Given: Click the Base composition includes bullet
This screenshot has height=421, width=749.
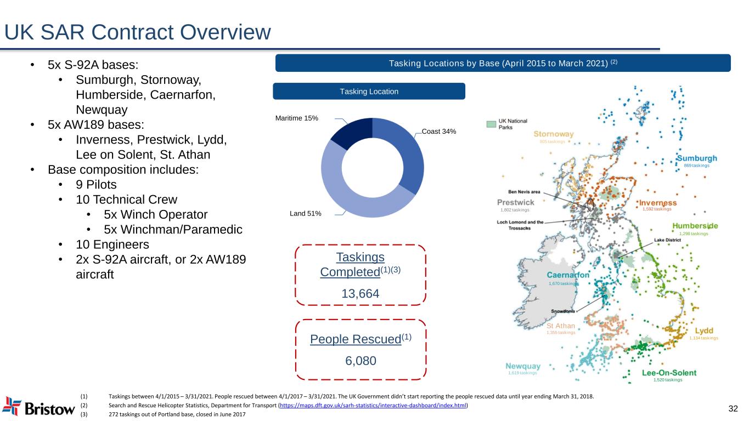Looking at the screenshot, I should point(122,170).
